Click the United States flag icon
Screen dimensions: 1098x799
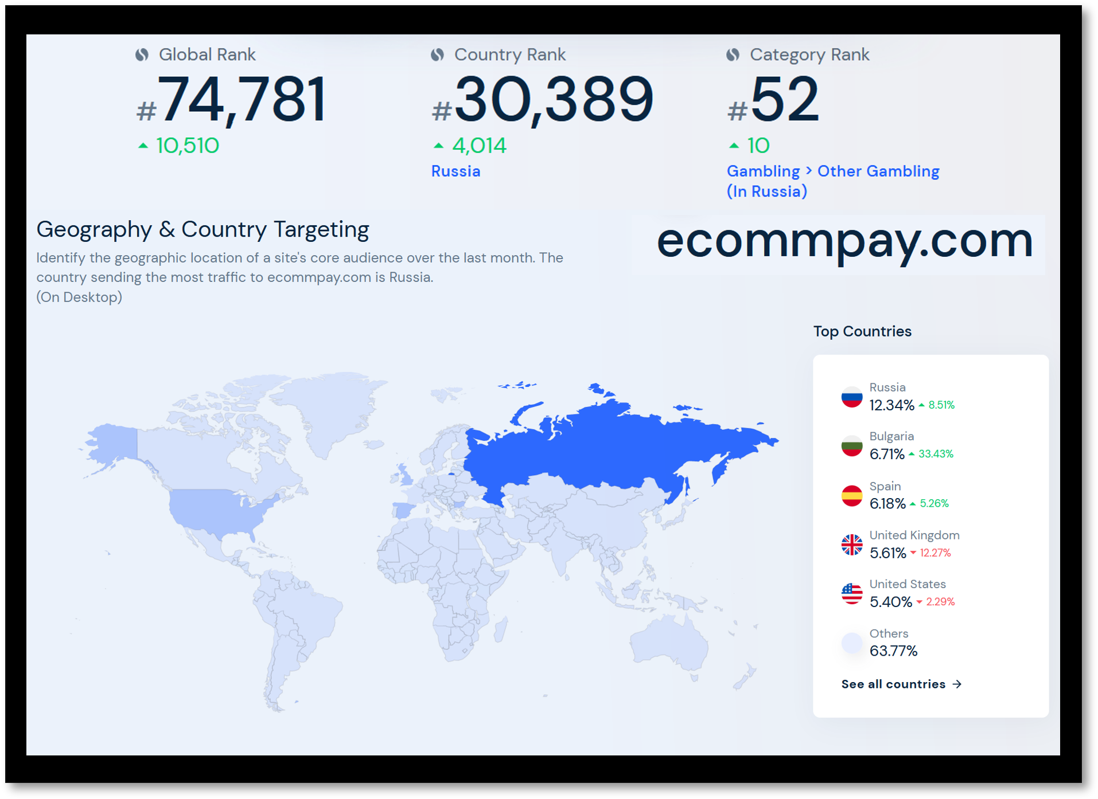(x=851, y=593)
